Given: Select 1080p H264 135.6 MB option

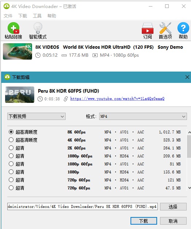Looking at the screenshot, I should pyautogui.click(x=11, y=172).
